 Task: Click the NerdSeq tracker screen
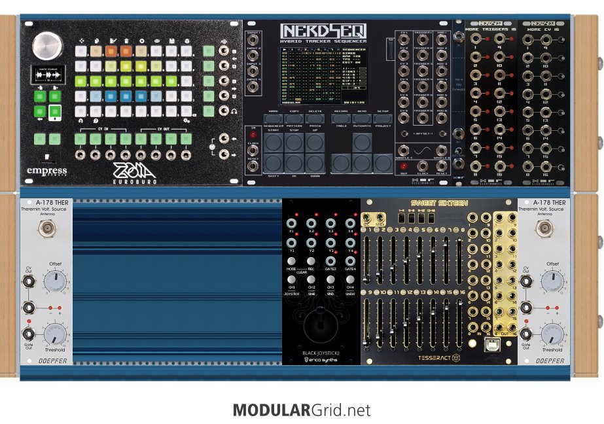tap(323, 76)
